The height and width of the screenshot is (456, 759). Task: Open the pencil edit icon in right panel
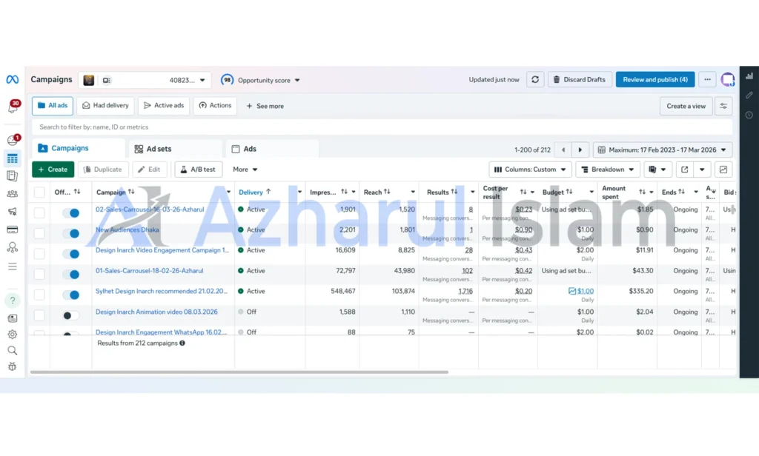click(749, 95)
